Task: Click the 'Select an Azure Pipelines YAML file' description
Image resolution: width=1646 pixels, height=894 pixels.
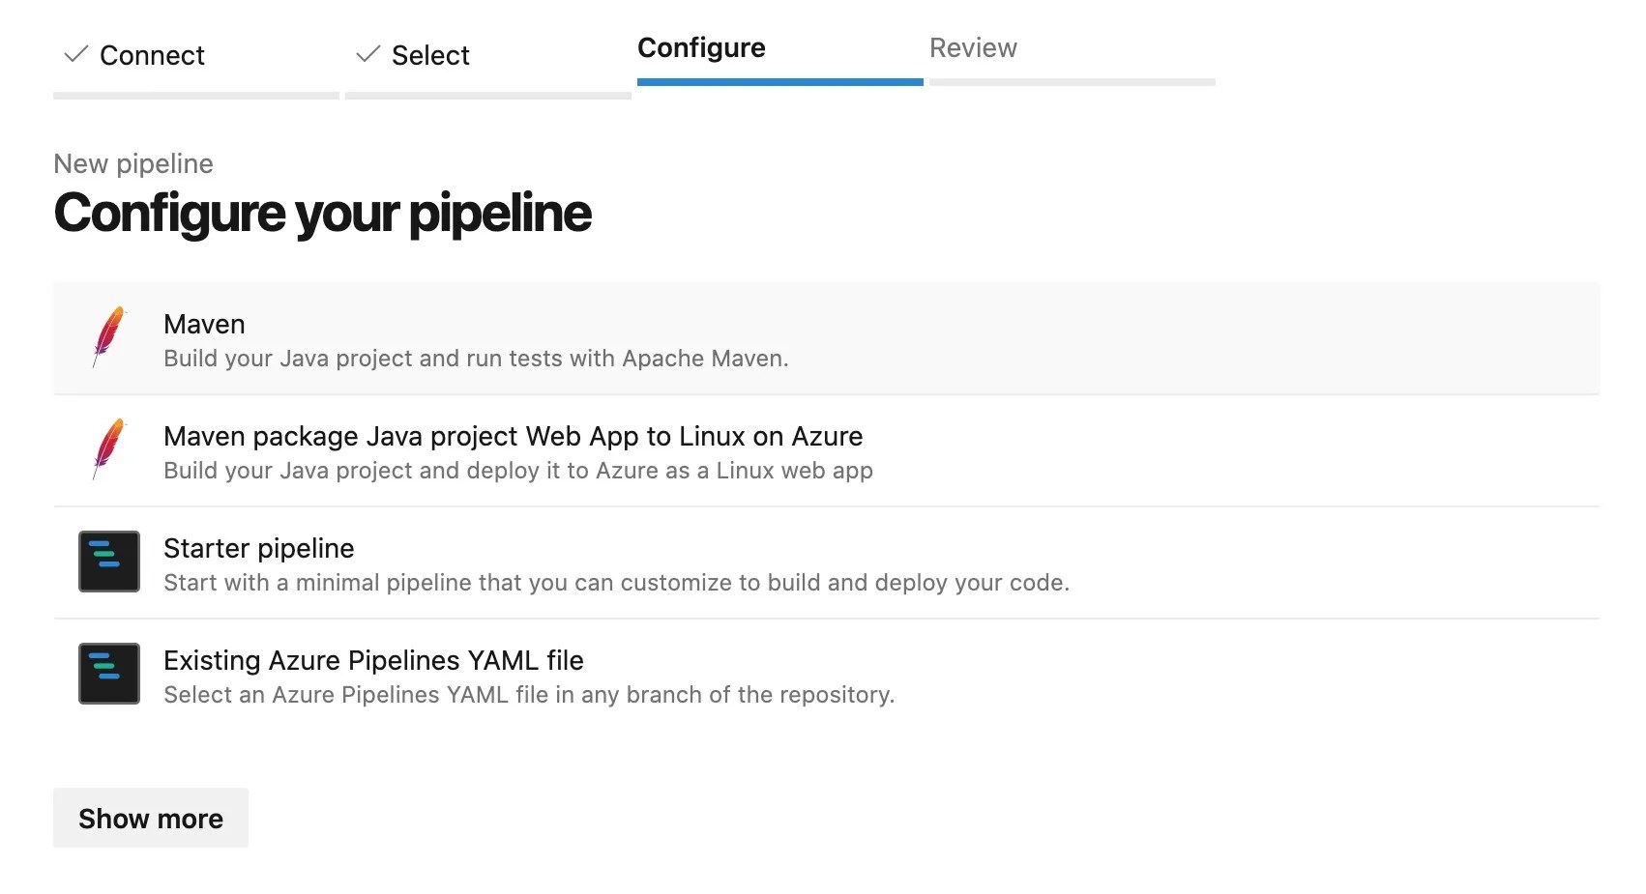Action: coord(529,695)
